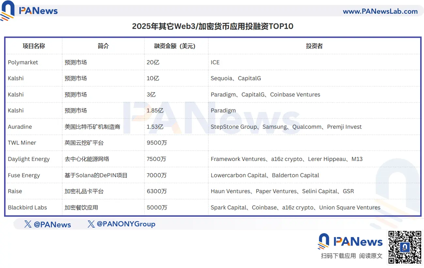This screenshot has width=424, height=268.
Task: Click the Polymarket project cell
Action: tap(23, 62)
